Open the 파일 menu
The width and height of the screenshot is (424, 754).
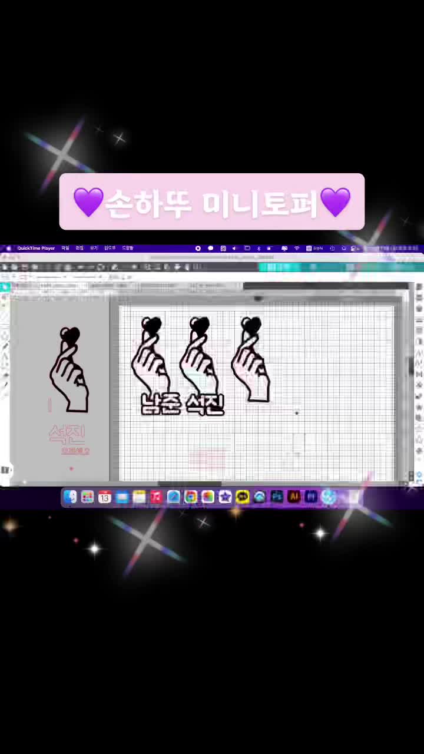point(65,248)
